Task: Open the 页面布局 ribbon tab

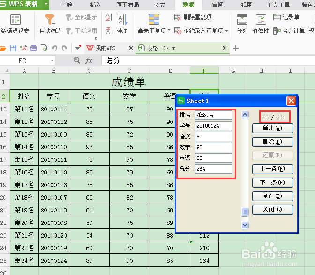Action: [128, 5]
